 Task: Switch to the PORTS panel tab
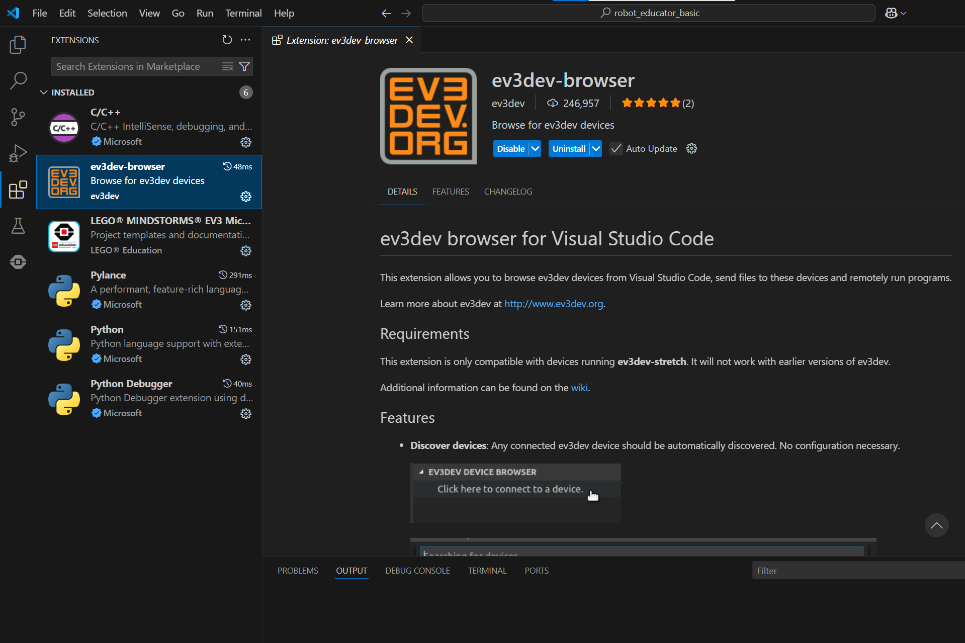click(537, 571)
